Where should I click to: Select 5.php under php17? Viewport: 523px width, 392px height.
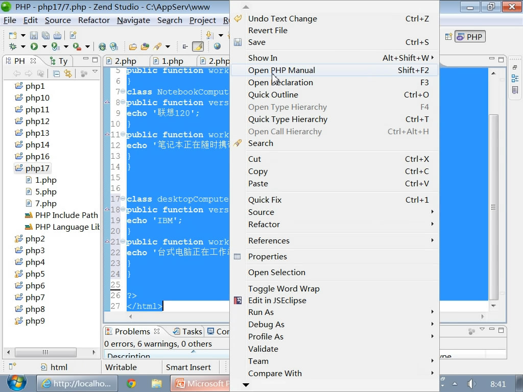coord(41,192)
